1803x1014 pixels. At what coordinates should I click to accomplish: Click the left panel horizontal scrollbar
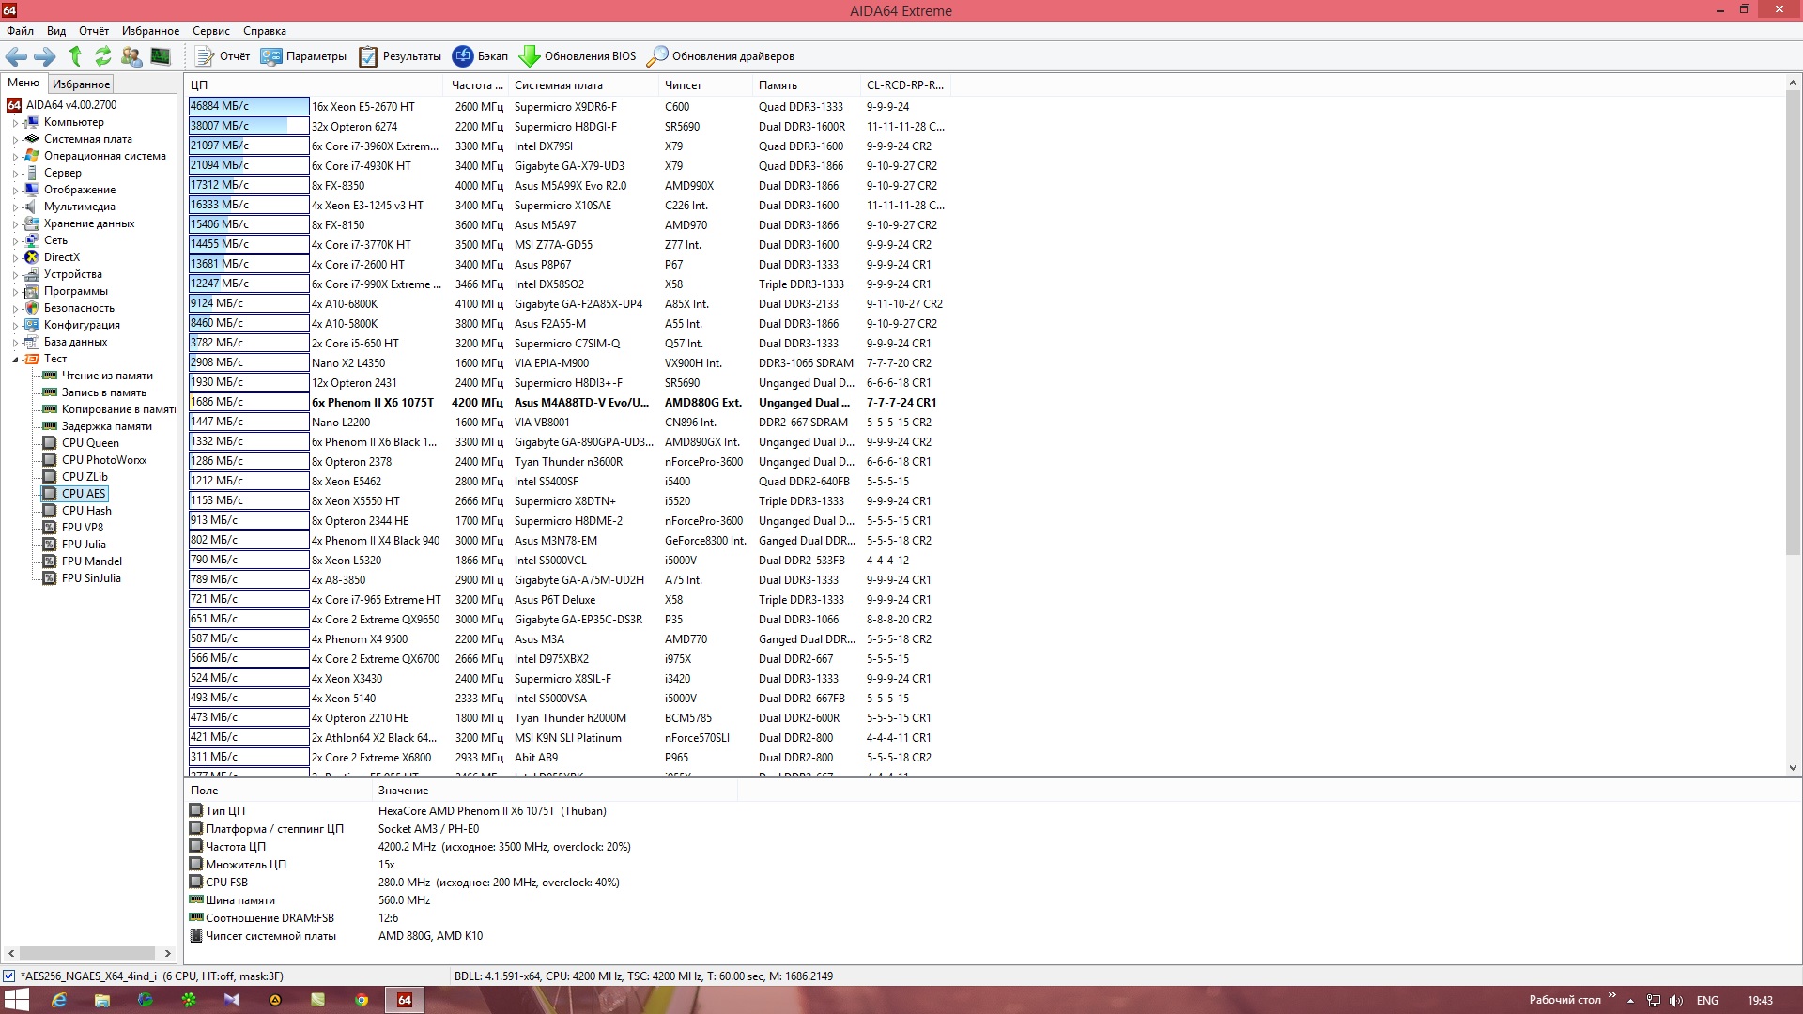tap(88, 953)
